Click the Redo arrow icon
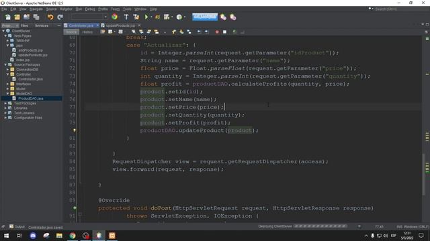 60,17
